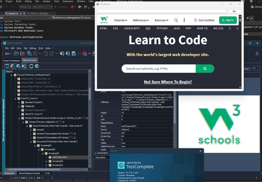The height and width of the screenshot is (182, 262).
Task: Collapse the Form("TC_Form1") tree node
Action: (15, 99)
